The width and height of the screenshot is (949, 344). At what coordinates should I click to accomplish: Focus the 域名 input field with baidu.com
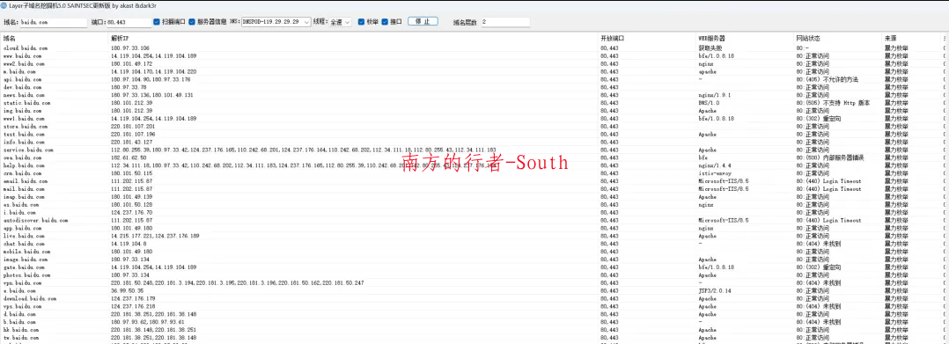point(53,22)
